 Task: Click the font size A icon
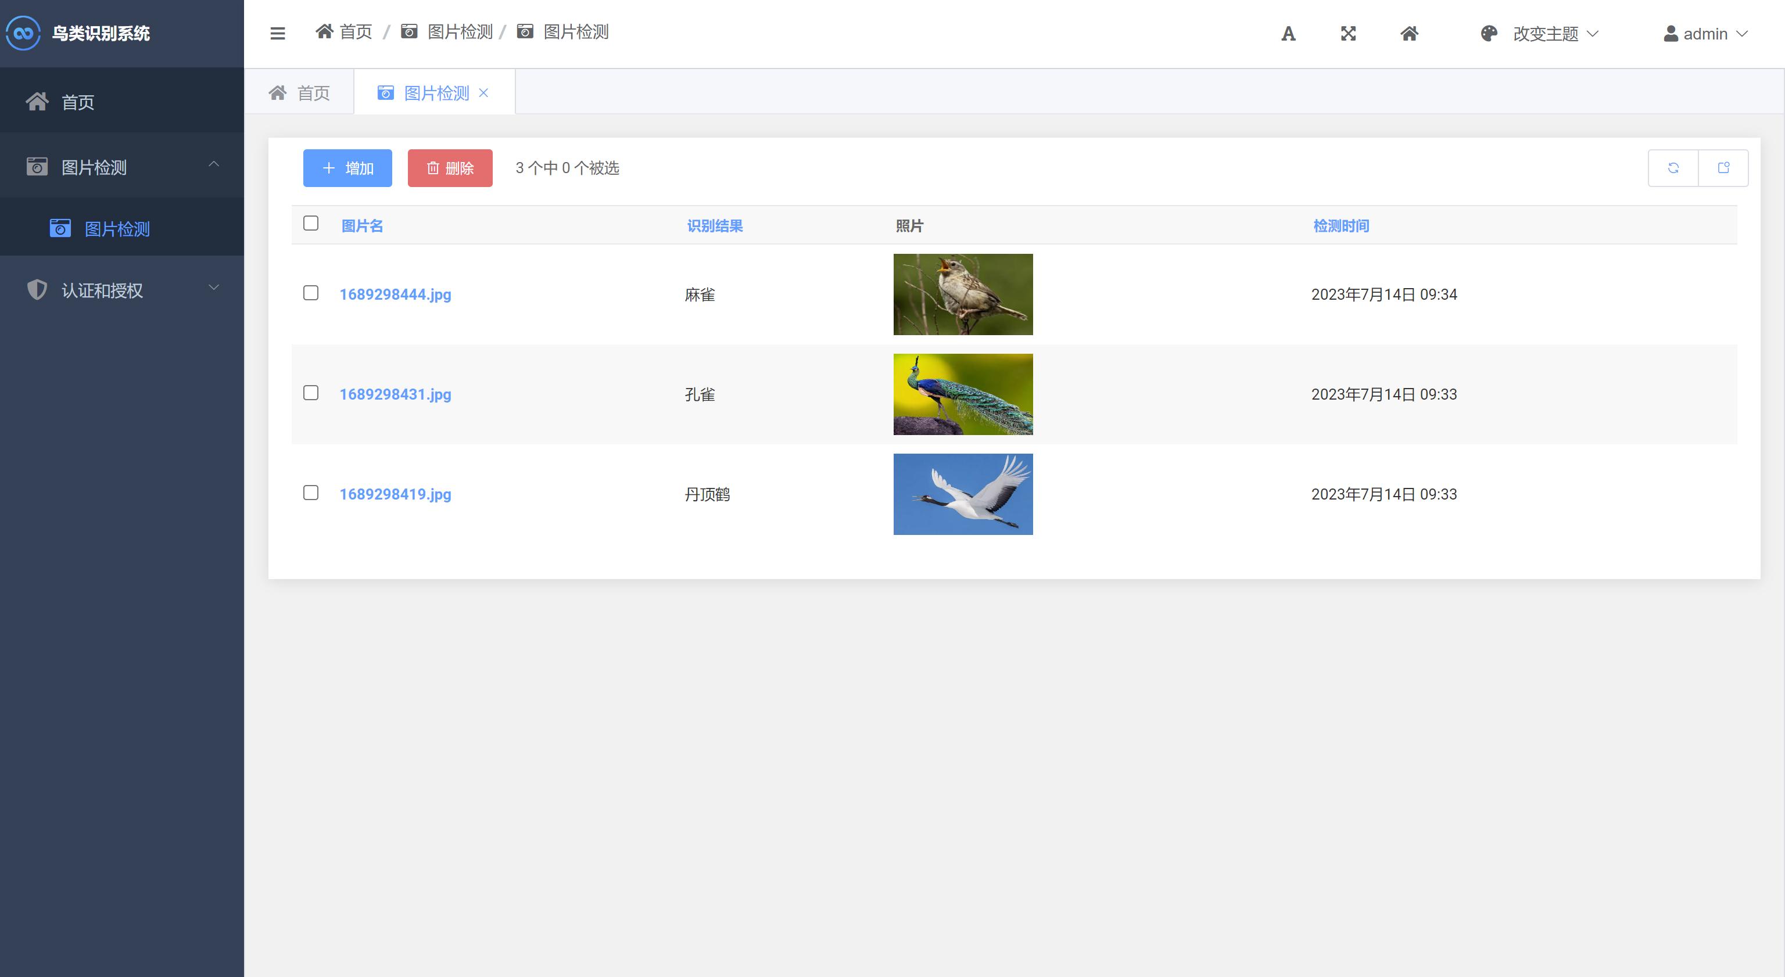[1288, 33]
